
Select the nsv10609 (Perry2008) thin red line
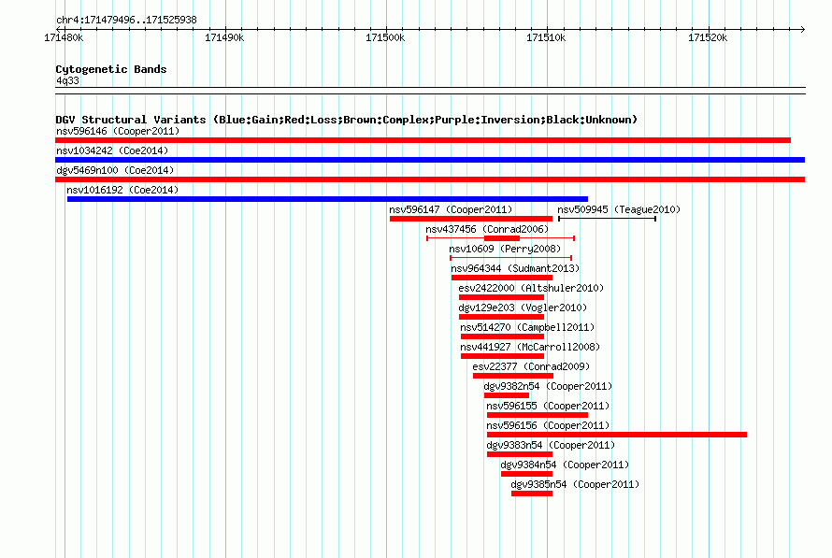click(511, 258)
